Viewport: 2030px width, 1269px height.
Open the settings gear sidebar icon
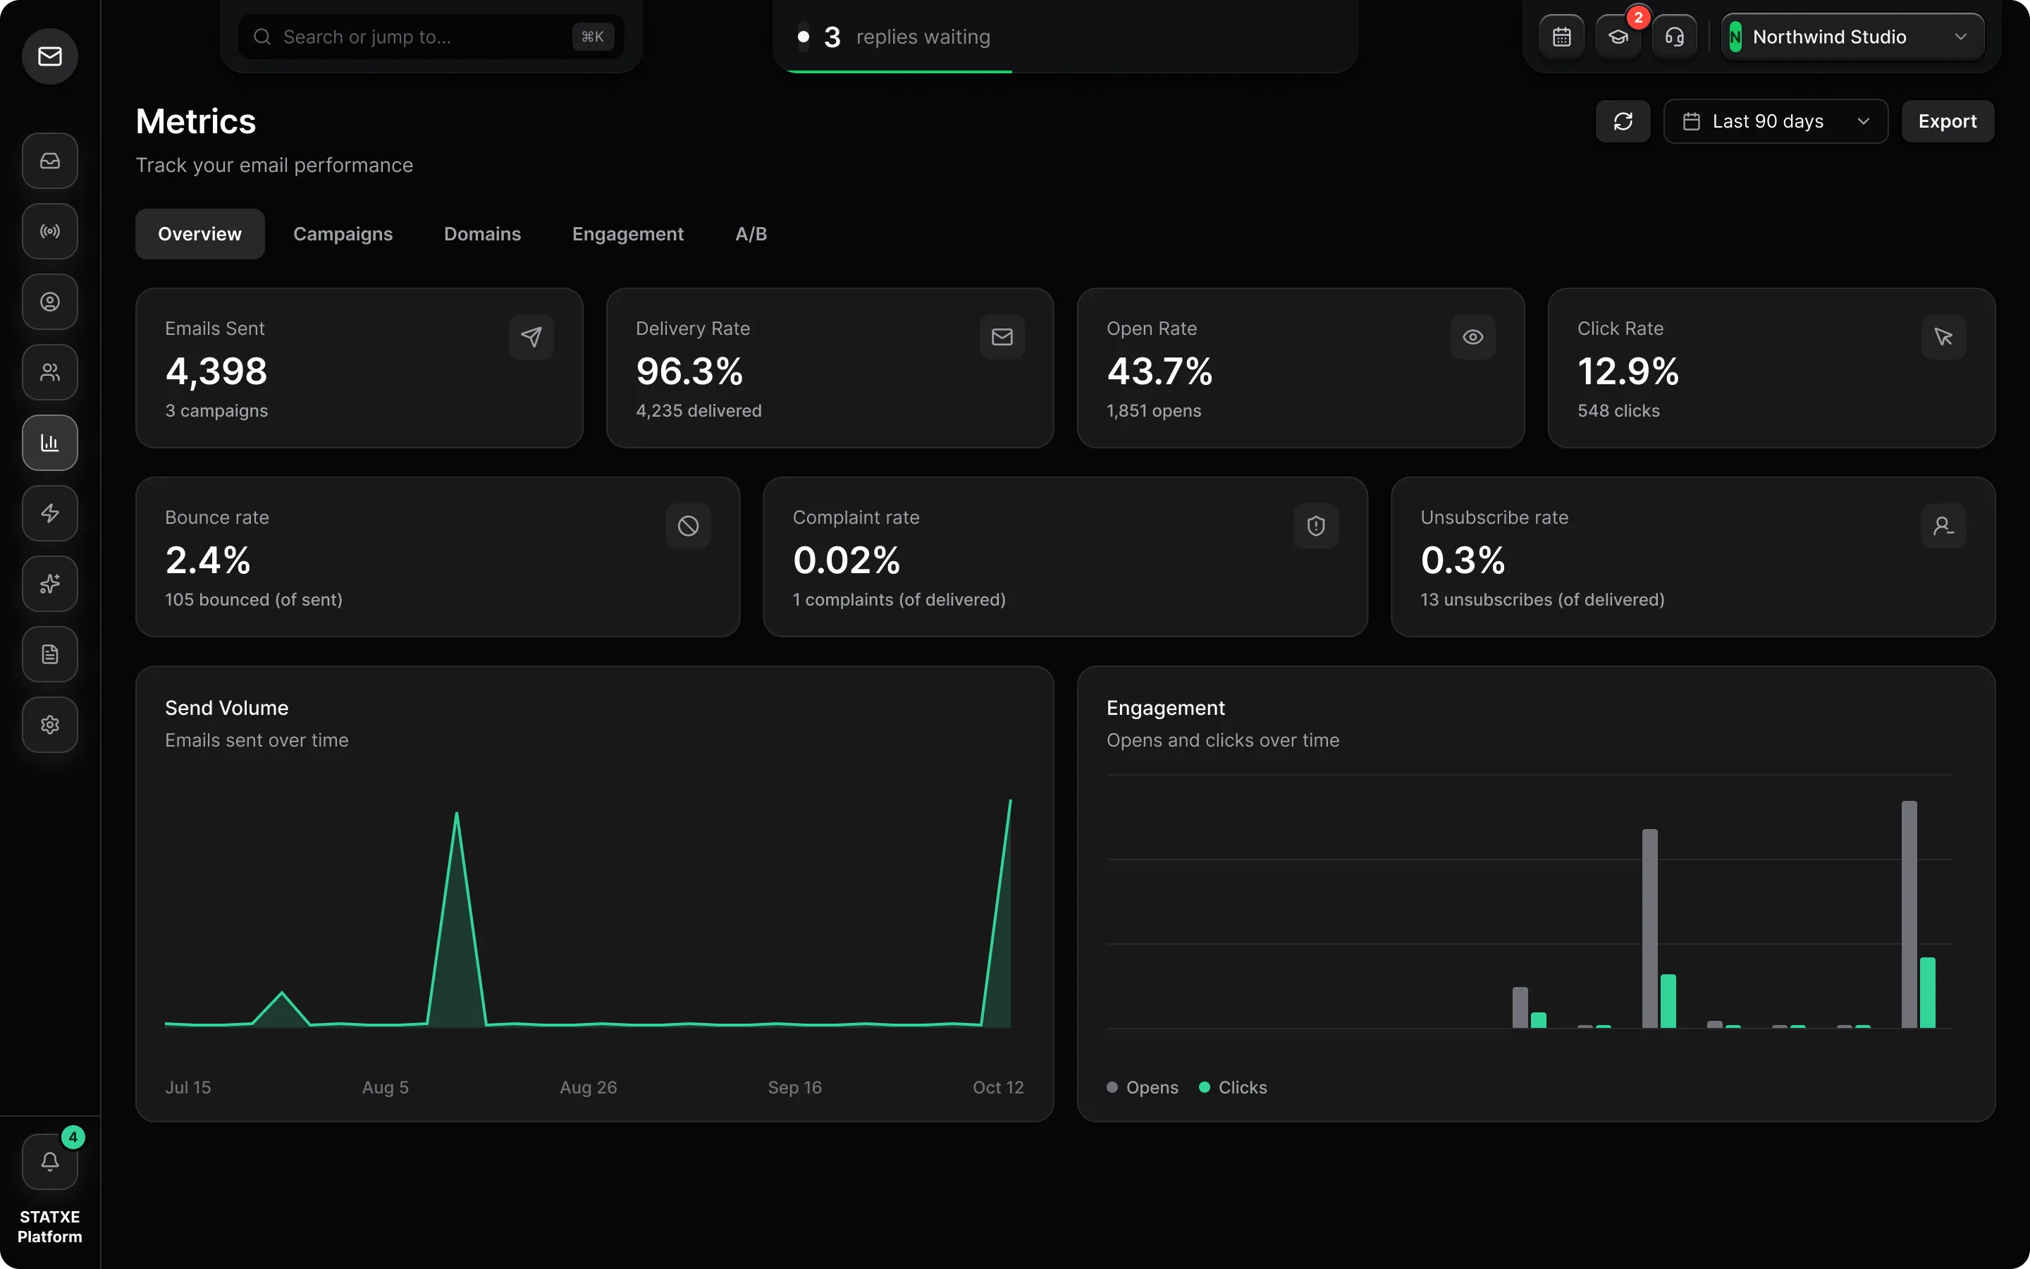pyautogui.click(x=49, y=724)
